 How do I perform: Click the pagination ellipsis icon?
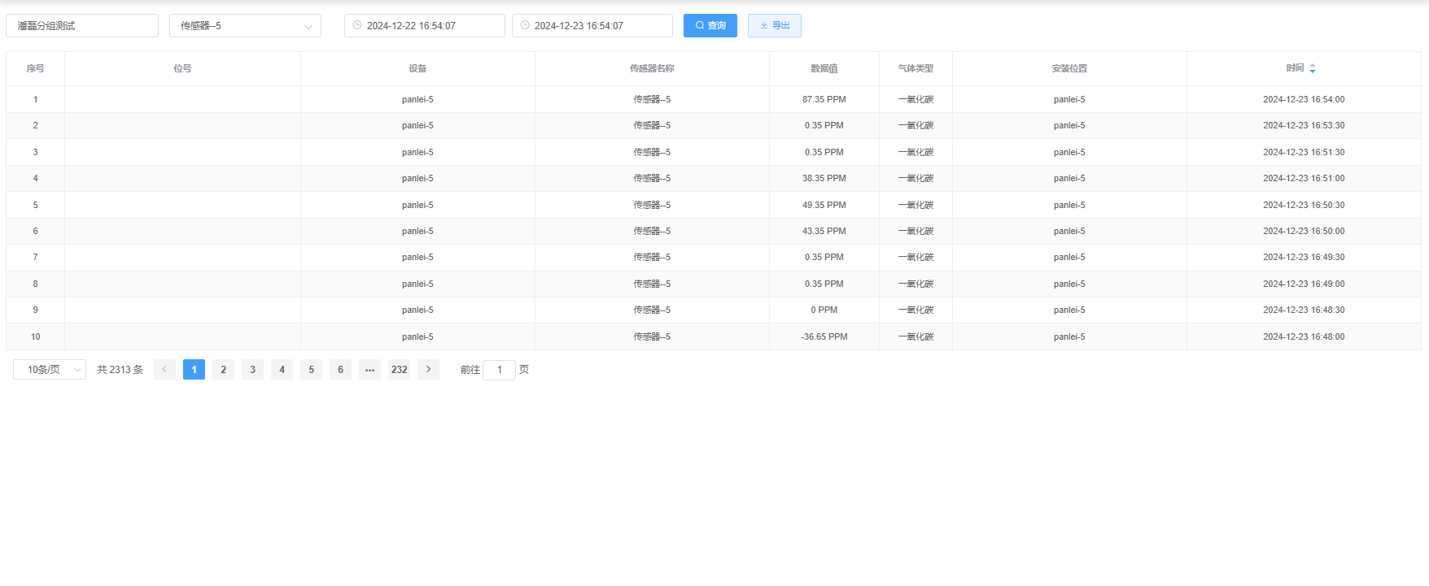[369, 370]
